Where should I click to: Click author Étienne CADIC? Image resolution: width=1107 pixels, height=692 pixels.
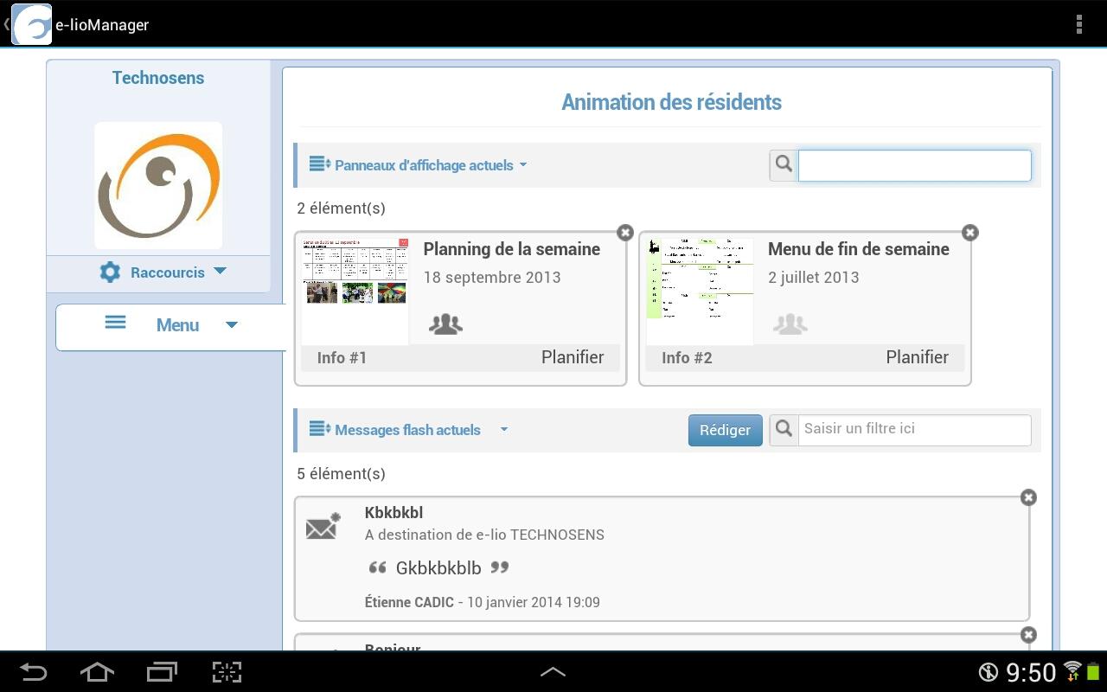coord(409,602)
